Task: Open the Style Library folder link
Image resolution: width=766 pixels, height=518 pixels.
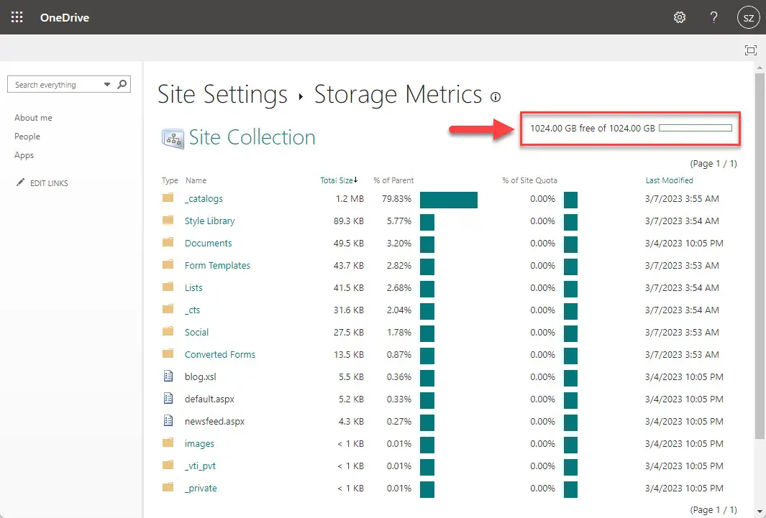Action: (209, 221)
